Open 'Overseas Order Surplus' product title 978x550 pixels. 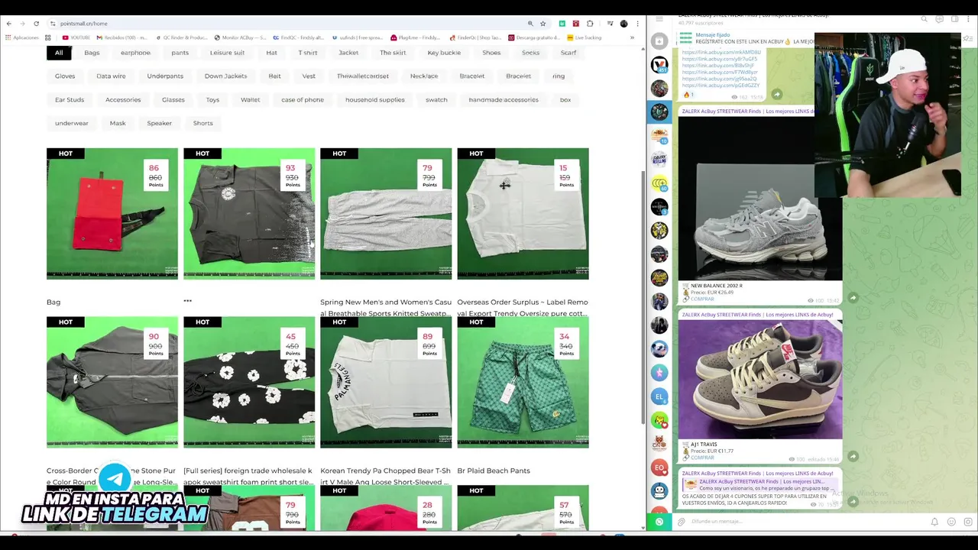pyautogui.click(x=523, y=308)
